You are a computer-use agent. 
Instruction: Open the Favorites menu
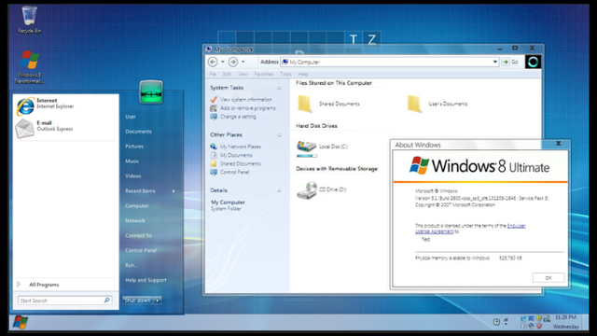(263, 74)
